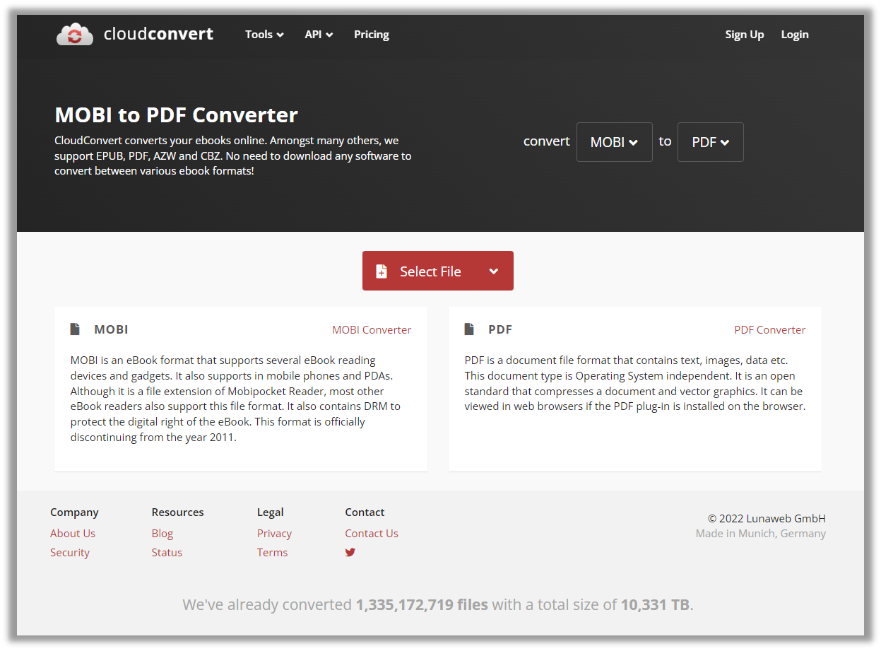Click the PDF card title text
The image size is (881, 651).
pos(500,329)
